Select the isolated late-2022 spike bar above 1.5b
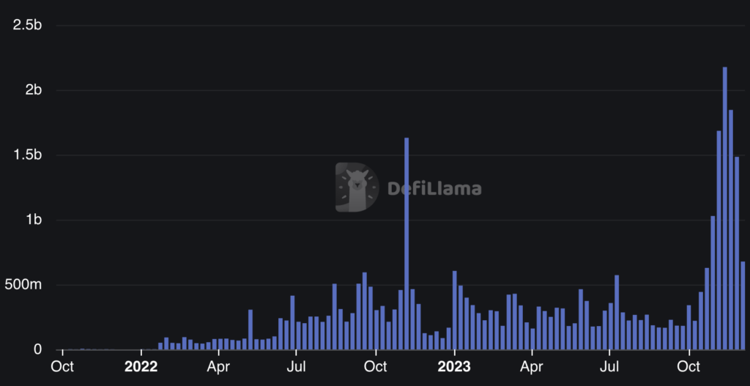Viewport: 750px width, 386px height. click(x=406, y=243)
